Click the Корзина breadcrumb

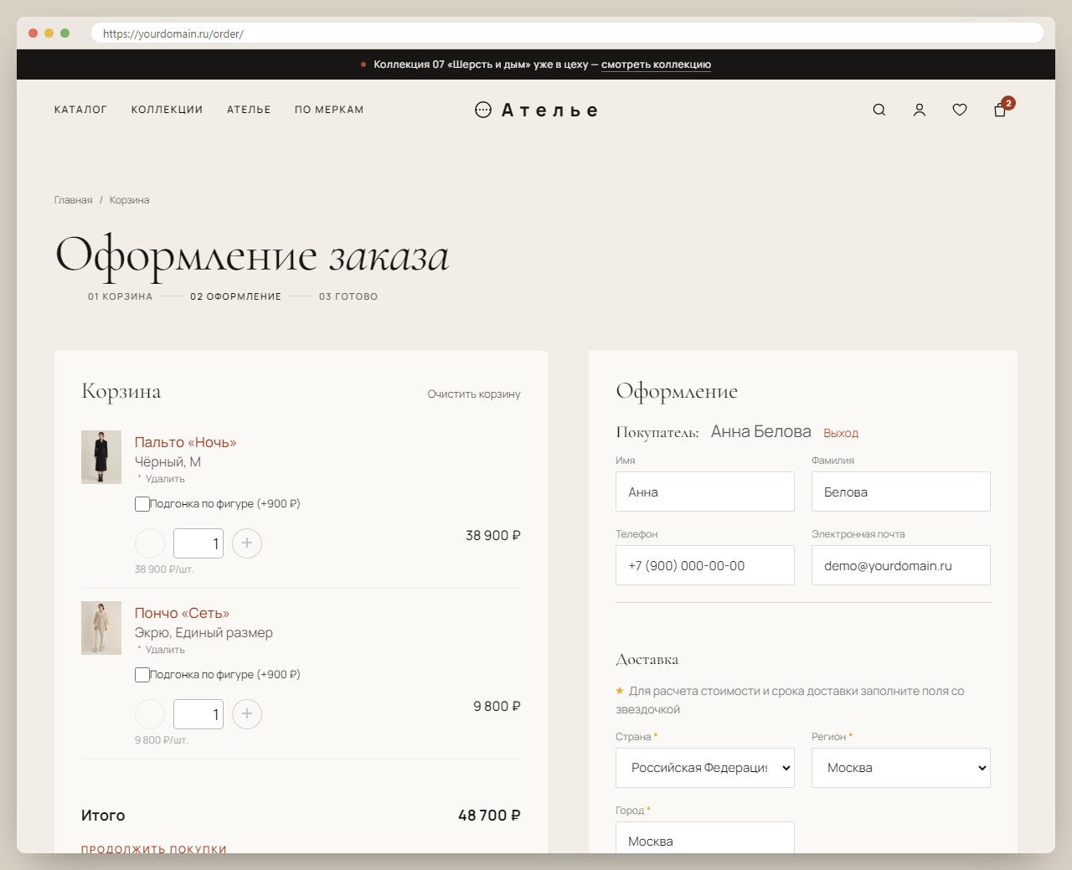coord(129,200)
